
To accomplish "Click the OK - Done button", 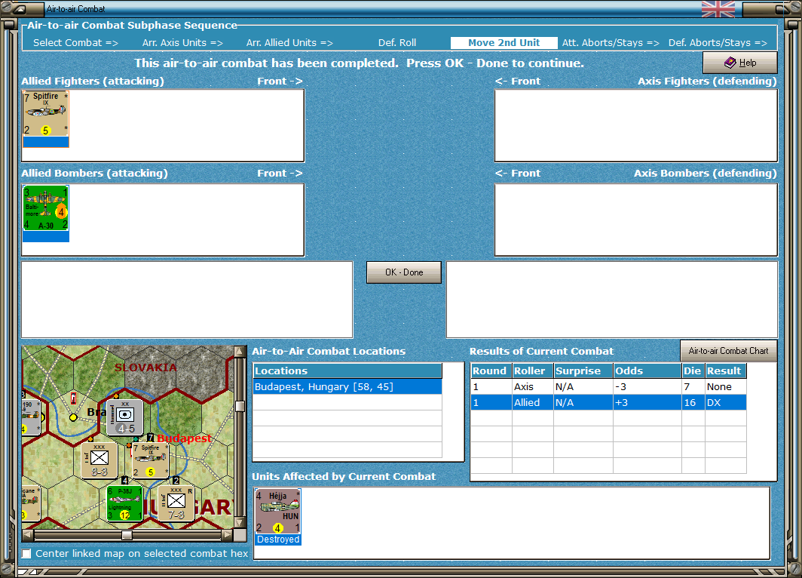I will click(403, 272).
